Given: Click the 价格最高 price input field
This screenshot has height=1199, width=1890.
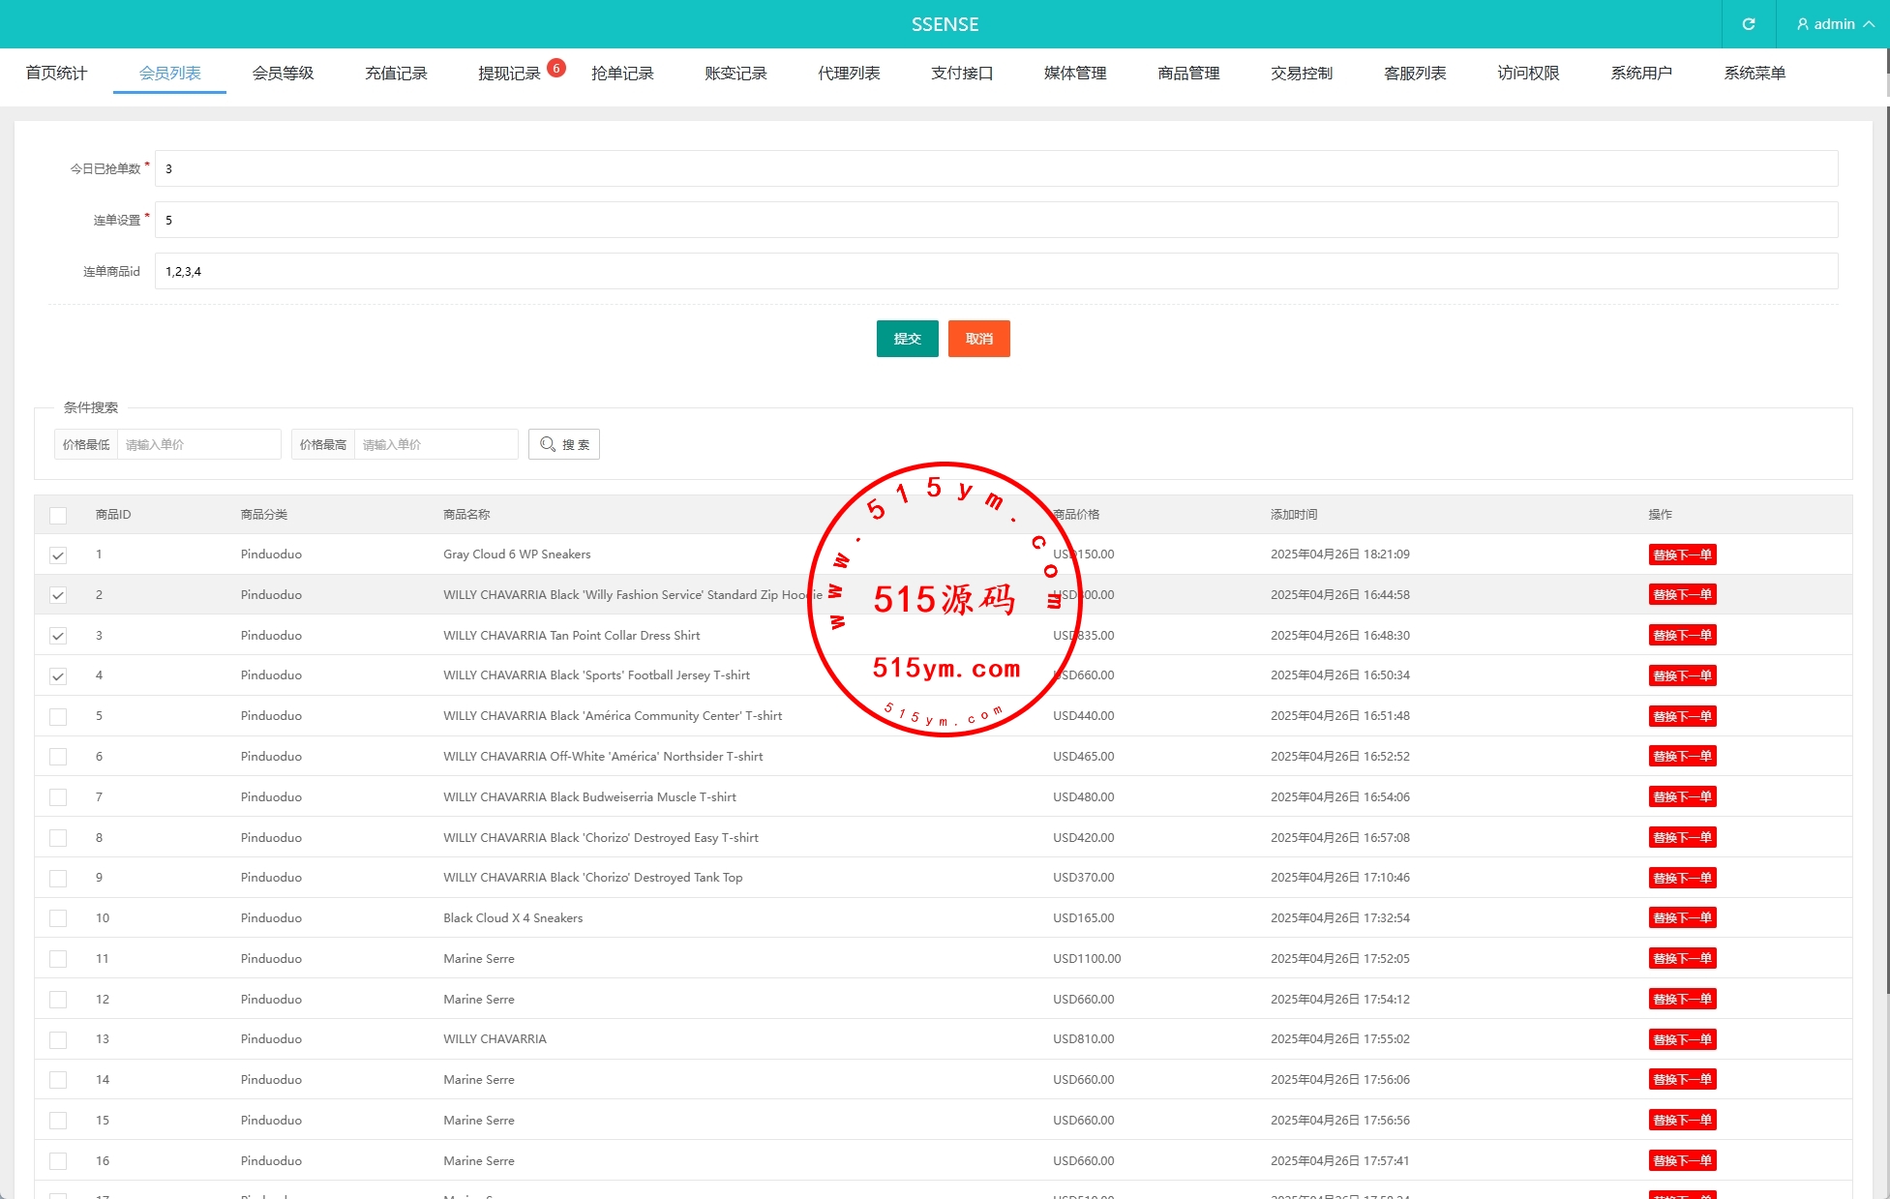Looking at the screenshot, I should click(x=435, y=444).
